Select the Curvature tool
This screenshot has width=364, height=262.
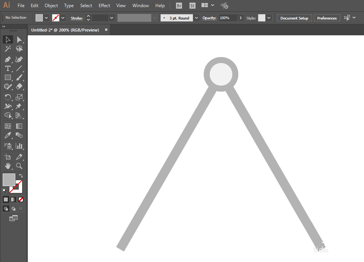19,59
